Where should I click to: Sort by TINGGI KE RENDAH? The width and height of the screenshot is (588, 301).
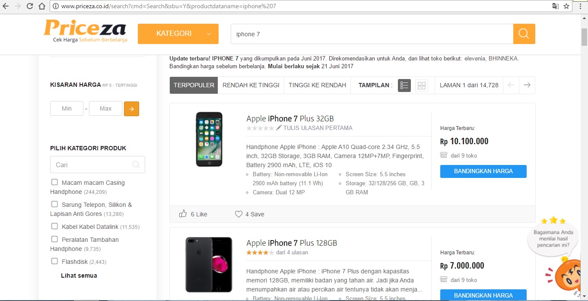tap(318, 85)
